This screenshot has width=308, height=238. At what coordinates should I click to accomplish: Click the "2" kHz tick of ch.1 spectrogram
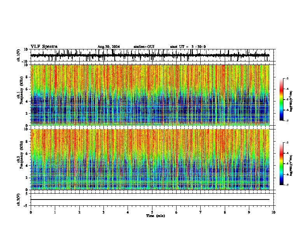click(x=27, y=114)
